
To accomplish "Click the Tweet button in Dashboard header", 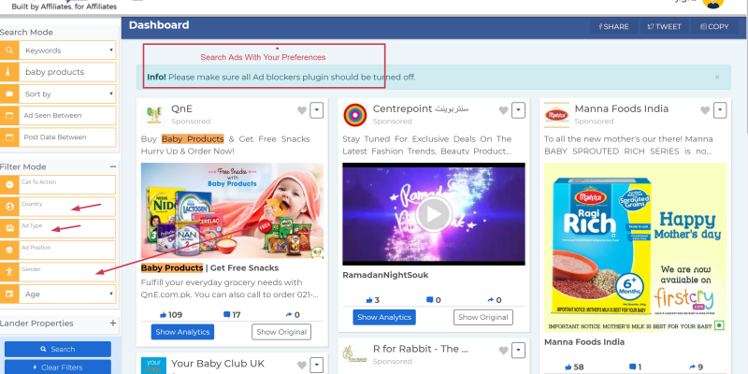I will coord(665,27).
